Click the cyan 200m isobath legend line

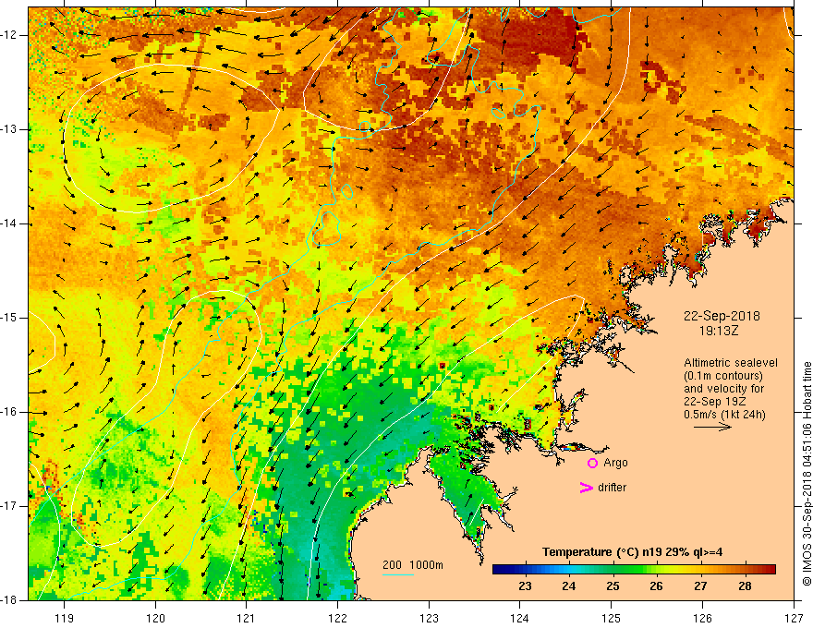pyautogui.click(x=397, y=574)
